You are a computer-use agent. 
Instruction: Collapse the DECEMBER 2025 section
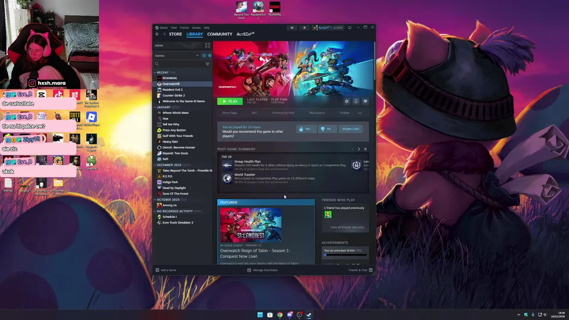pos(155,165)
